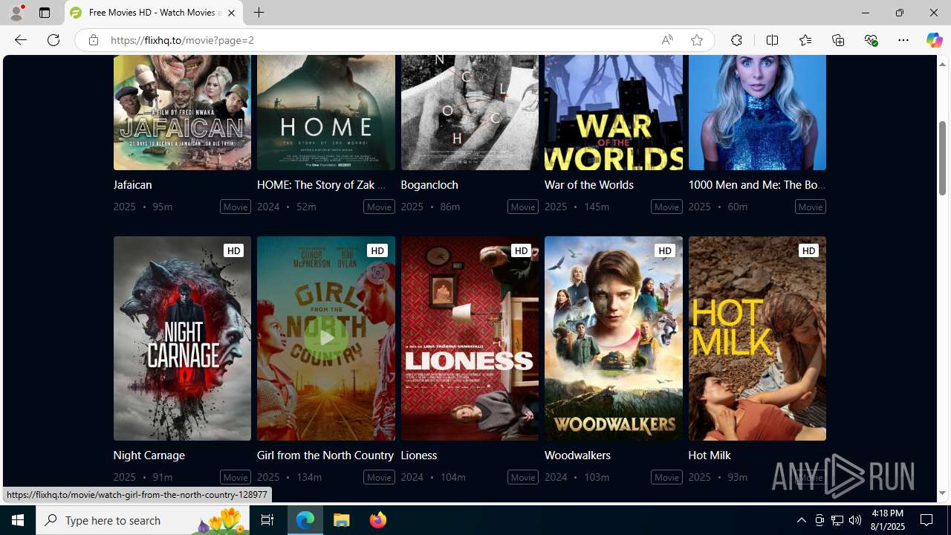The image size is (951, 535).
Task: Open the Lioness title link
Action: point(418,455)
